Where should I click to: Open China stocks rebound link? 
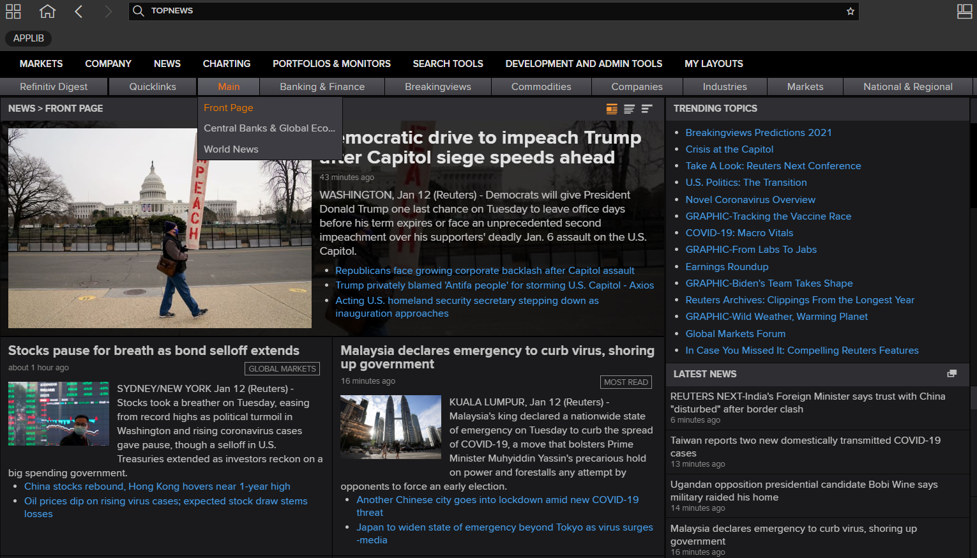(x=157, y=486)
